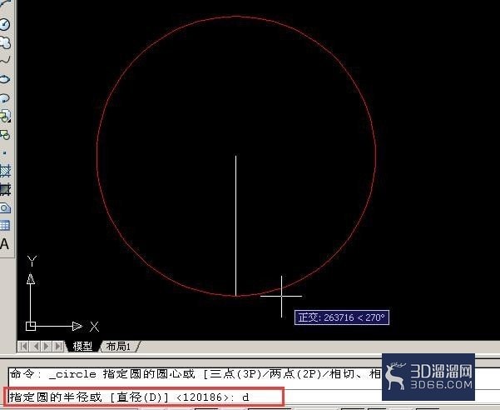
Task: Select the Spline curve tool
Action: 5,60
